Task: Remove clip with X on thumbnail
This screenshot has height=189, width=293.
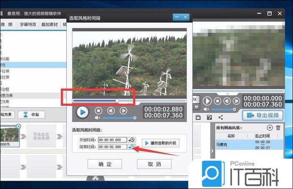Action: click(18, 127)
